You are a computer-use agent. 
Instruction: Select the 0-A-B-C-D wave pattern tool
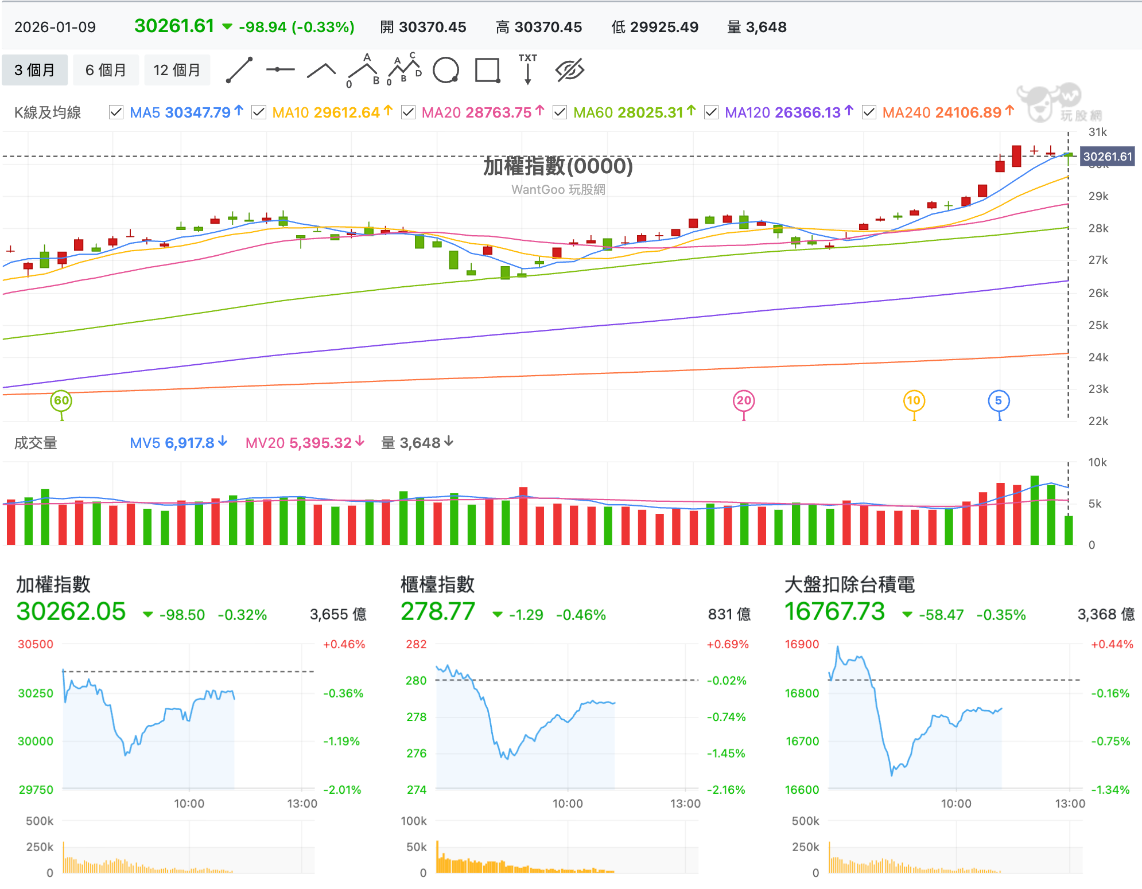(x=405, y=69)
